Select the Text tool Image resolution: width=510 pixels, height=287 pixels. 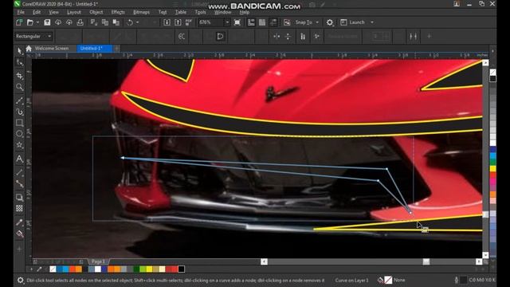[x=19, y=159]
